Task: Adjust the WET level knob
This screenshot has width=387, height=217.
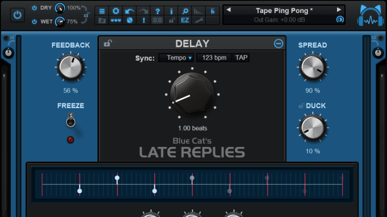Action: coord(60,21)
